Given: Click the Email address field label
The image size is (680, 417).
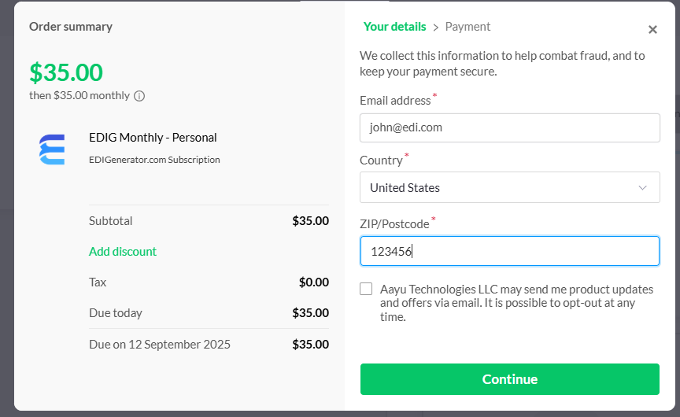Looking at the screenshot, I should (x=395, y=101).
